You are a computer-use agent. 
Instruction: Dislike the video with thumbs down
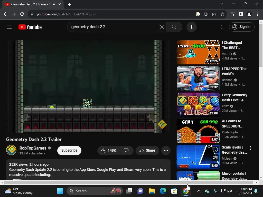coord(126,150)
